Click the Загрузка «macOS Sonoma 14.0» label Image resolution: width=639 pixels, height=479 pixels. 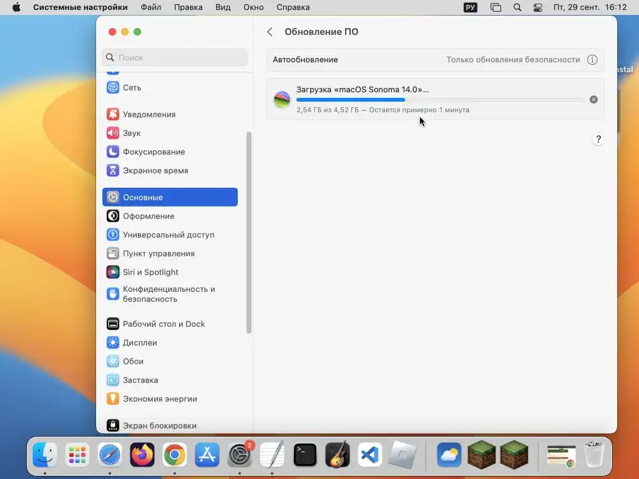(363, 89)
